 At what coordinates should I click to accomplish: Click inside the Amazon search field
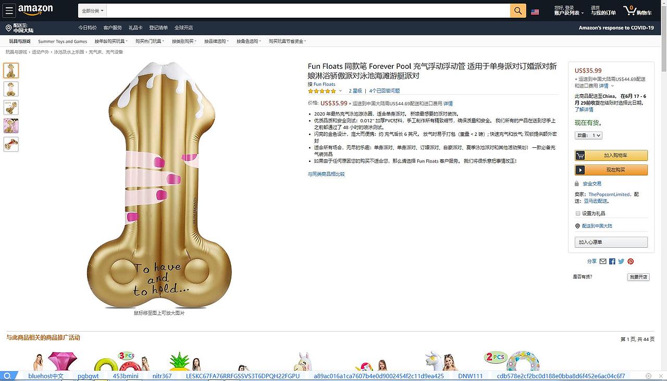click(x=308, y=10)
